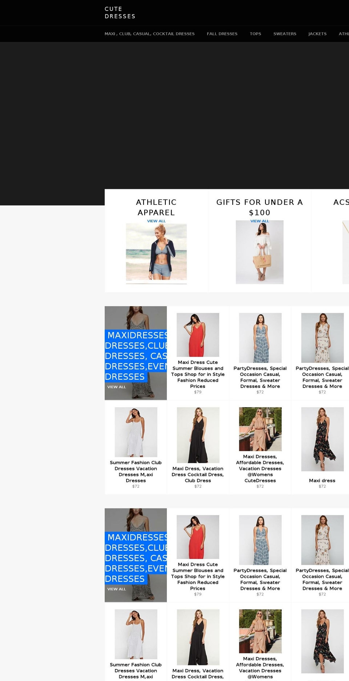Open second Maxi Dresses, Affordable Dresses title
This screenshot has width=349, height=681.
tap(260, 668)
